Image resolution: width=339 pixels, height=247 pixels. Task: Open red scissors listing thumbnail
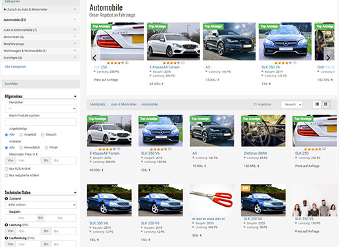click(x=212, y=200)
